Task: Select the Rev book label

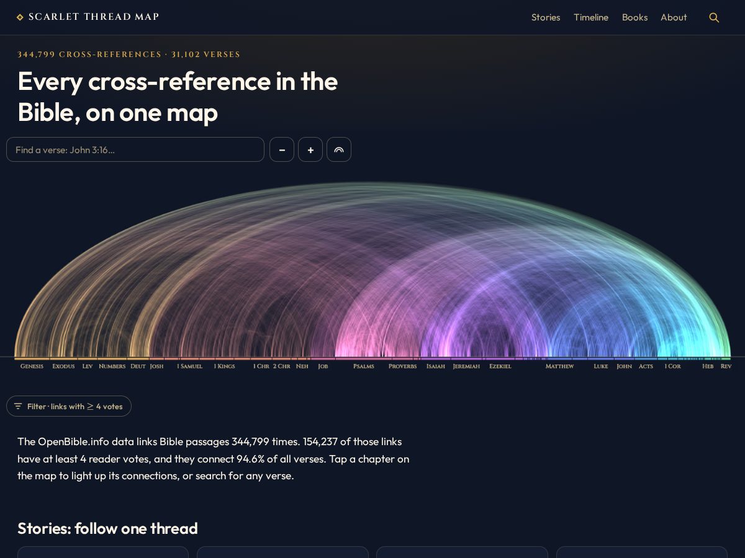Action: (726, 366)
